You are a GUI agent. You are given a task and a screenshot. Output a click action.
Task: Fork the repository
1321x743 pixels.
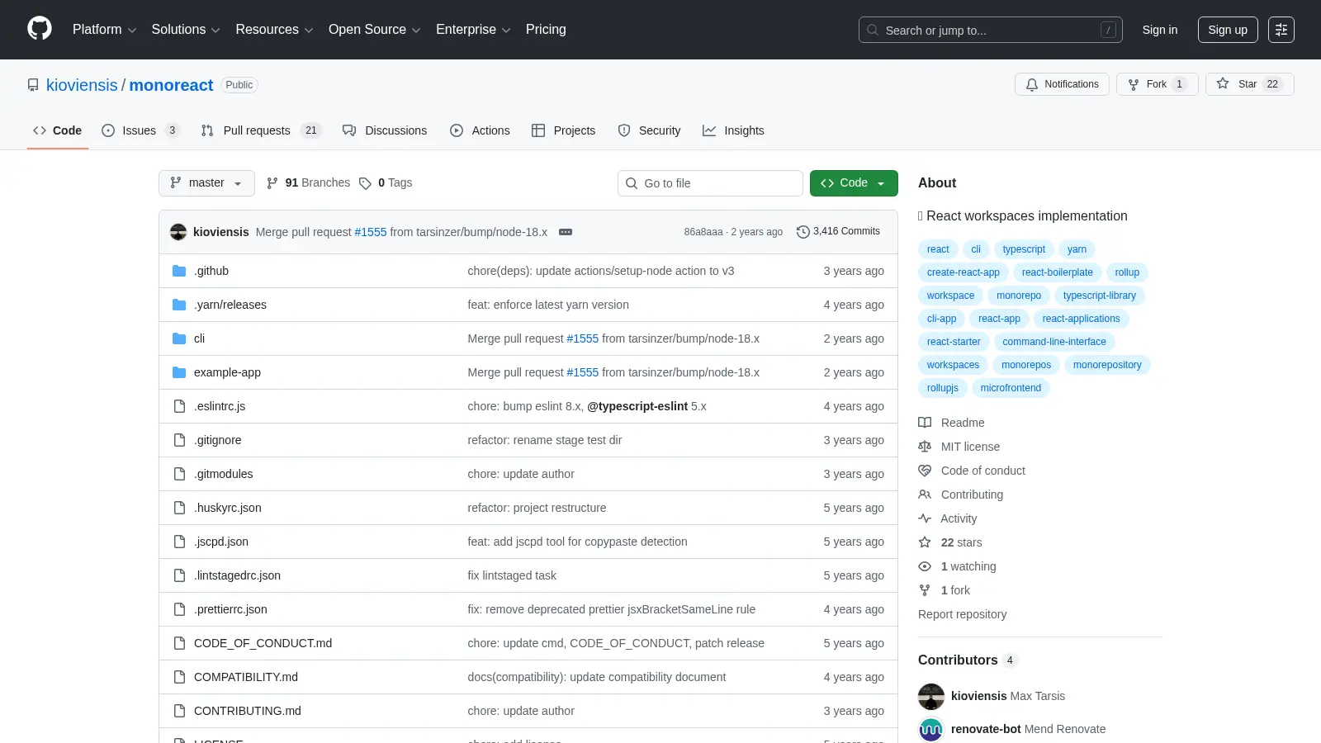1157,84
